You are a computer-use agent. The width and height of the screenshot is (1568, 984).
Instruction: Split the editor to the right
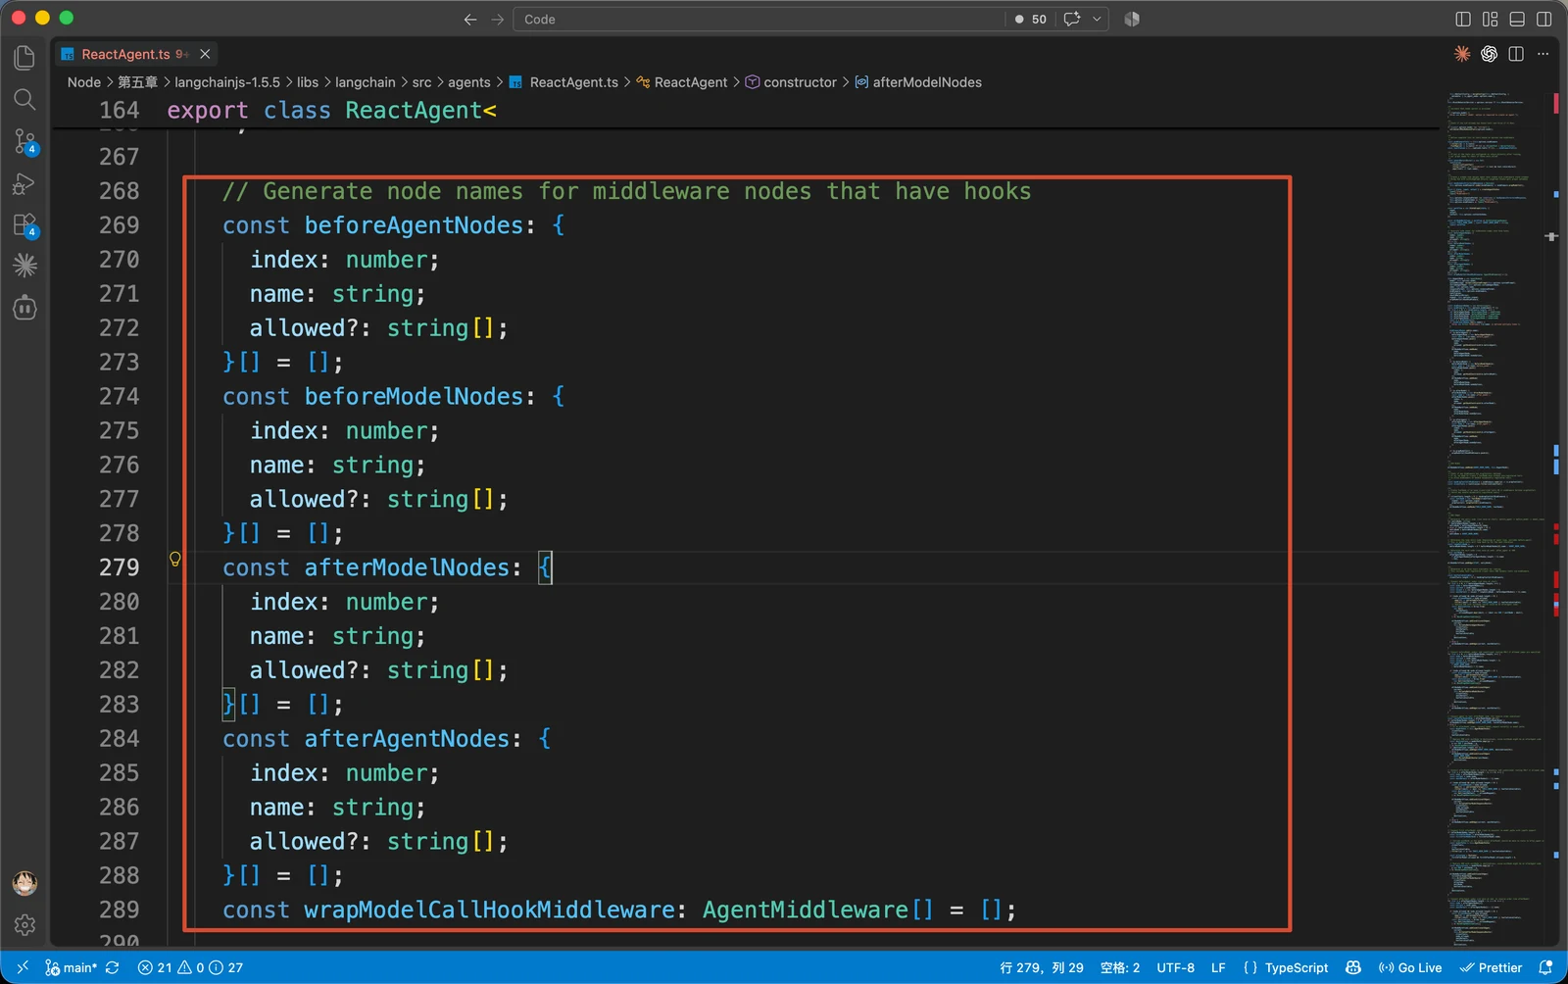(x=1516, y=54)
